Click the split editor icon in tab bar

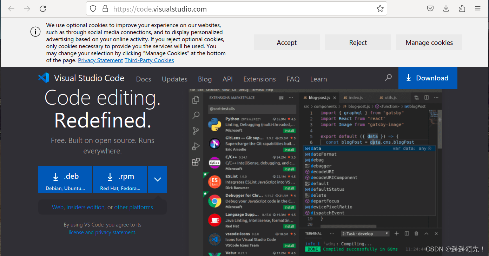(x=427, y=98)
